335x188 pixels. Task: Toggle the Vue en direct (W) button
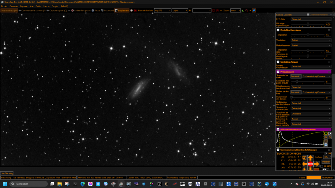9,10
